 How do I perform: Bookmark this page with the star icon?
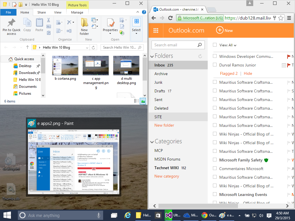[281, 18]
